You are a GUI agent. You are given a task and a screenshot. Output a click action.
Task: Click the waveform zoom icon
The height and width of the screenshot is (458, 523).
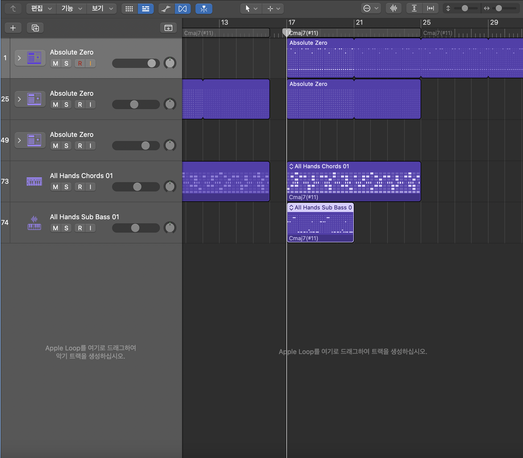(x=393, y=8)
